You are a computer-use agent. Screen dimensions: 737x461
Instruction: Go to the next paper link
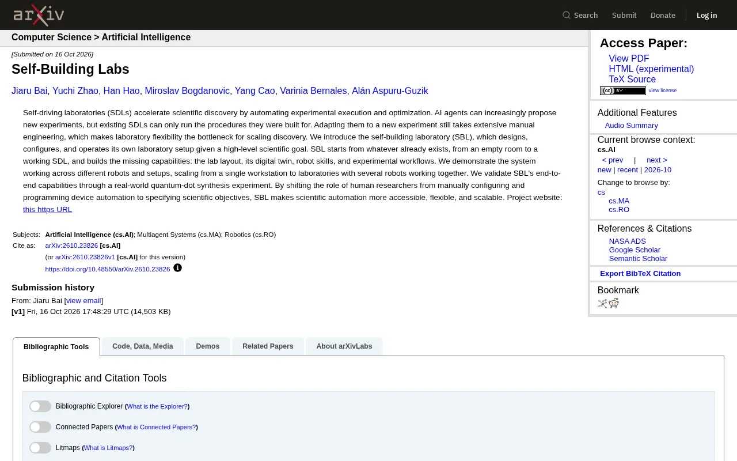click(657, 160)
